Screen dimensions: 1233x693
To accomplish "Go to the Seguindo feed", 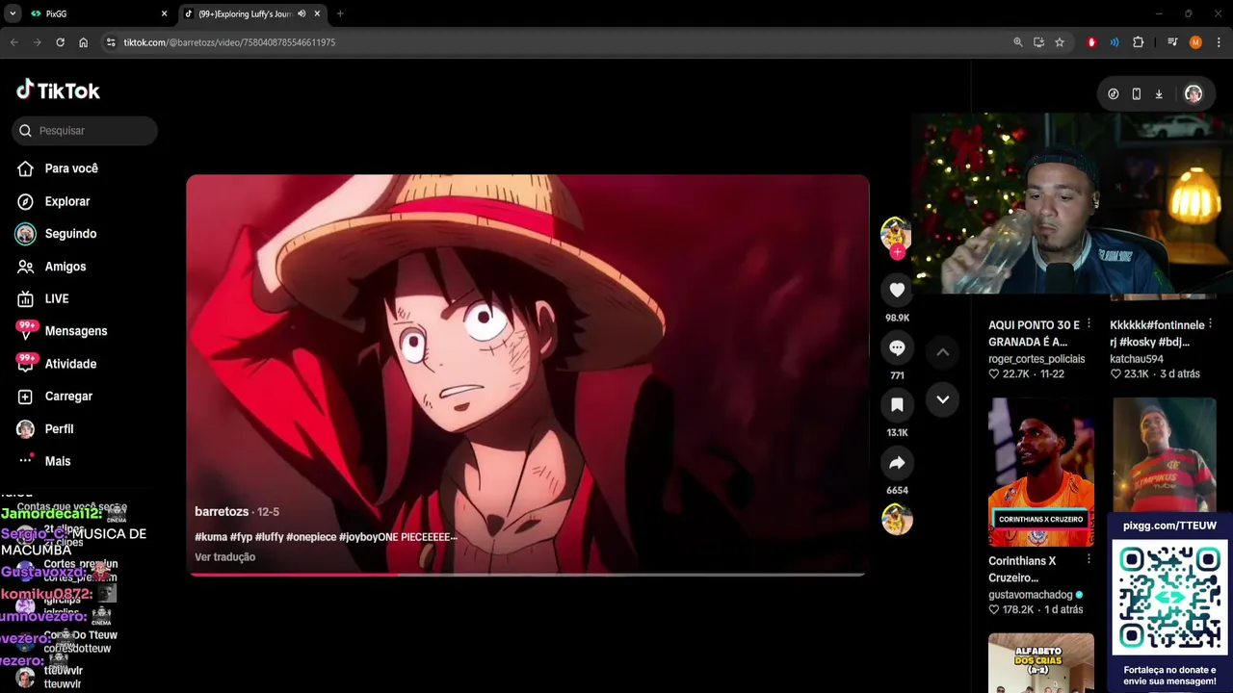I will click(57, 234).
